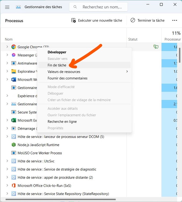Click the Task Manager app icon in title bar
The image size is (182, 202).
(x=18, y=7)
